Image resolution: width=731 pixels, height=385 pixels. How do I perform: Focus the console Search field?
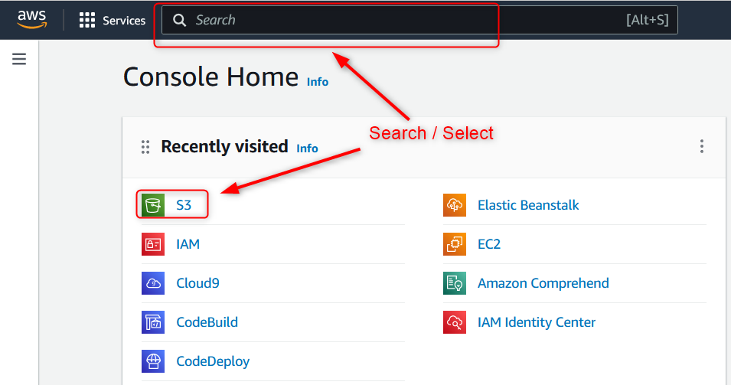(x=419, y=20)
